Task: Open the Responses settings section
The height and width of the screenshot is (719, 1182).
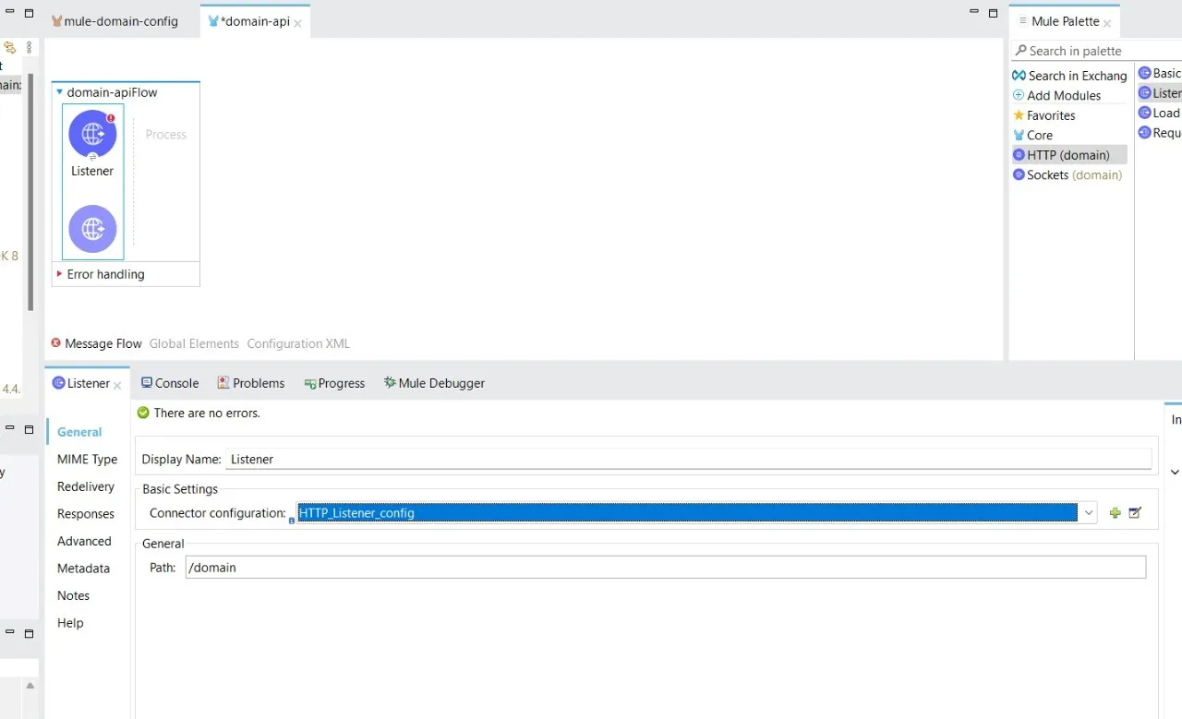Action: (86, 514)
